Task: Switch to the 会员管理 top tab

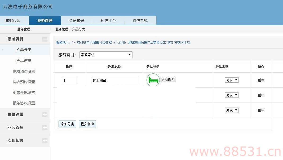Action: (x=77, y=21)
